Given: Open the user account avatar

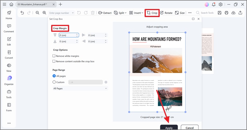Looking at the screenshot, I should tap(207, 4).
